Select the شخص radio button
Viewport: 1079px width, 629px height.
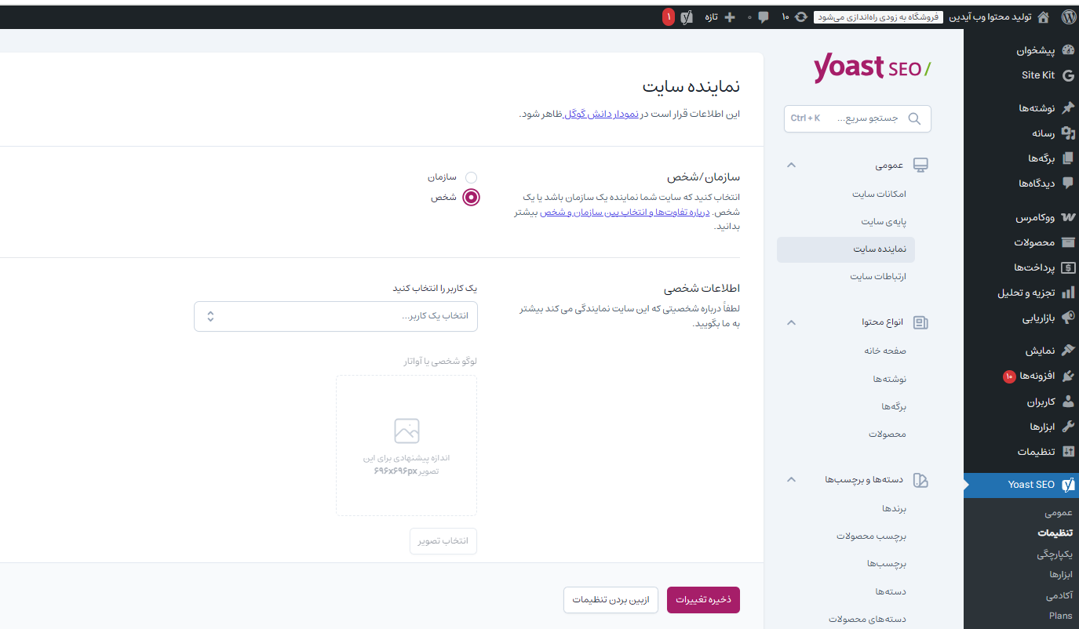click(x=471, y=198)
